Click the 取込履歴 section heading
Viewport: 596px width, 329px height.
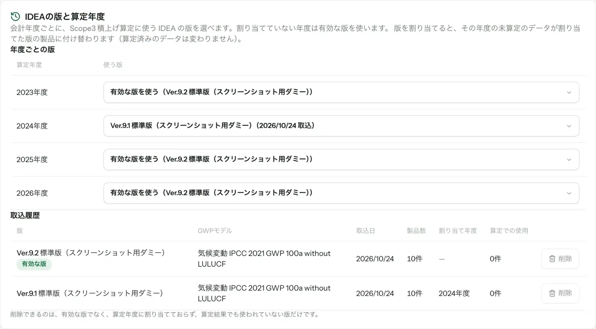point(25,215)
